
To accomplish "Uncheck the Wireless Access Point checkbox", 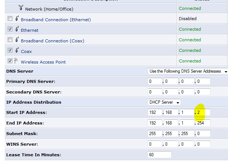I will point(10,61).
